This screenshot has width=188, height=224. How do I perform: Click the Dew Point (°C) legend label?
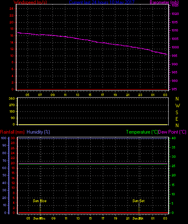[172, 132]
